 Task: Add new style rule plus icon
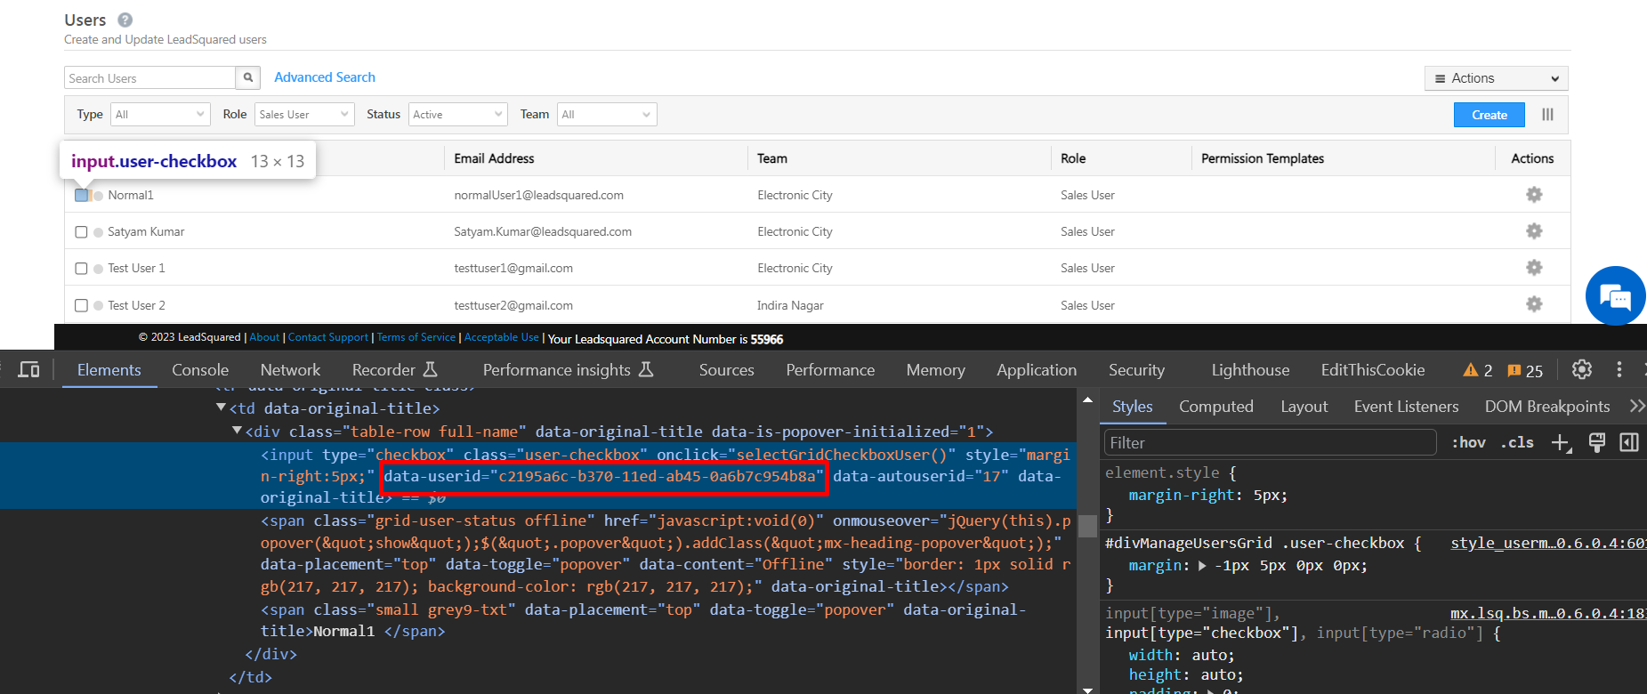[1561, 443]
